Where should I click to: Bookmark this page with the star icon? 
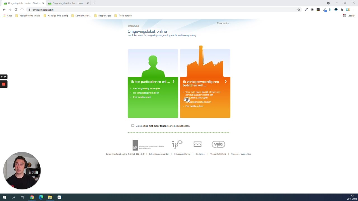pyautogui.click(x=299, y=10)
